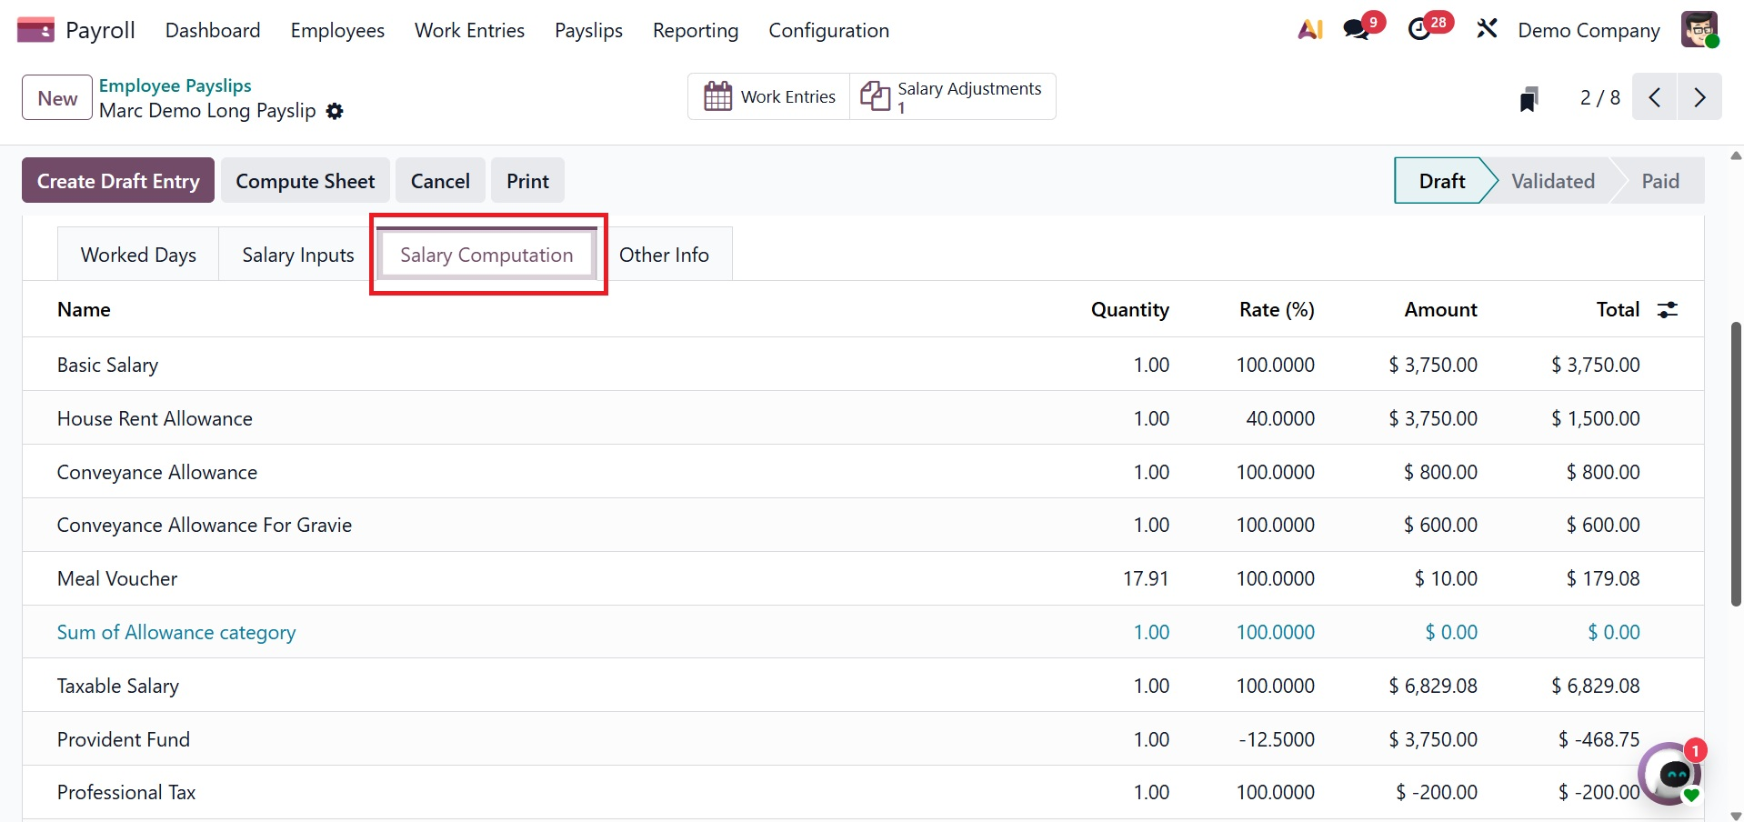Select the Basic Salary row
1744x822 pixels.
click(863, 365)
